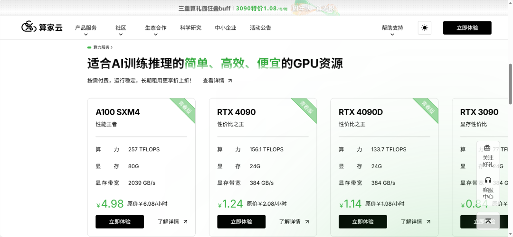This screenshot has width=513, height=237.
Task: Click the arrow icon in RTX 4090D 了解详情
Action: 428,222
